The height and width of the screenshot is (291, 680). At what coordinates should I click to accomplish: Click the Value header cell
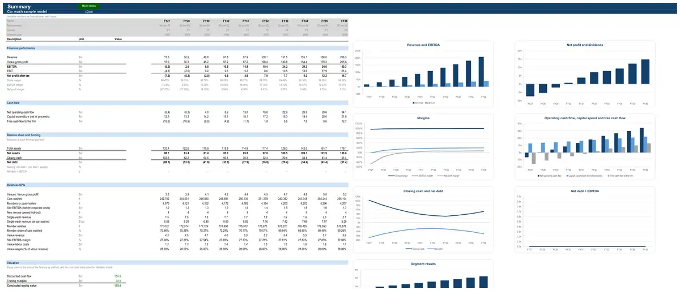point(118,40)
